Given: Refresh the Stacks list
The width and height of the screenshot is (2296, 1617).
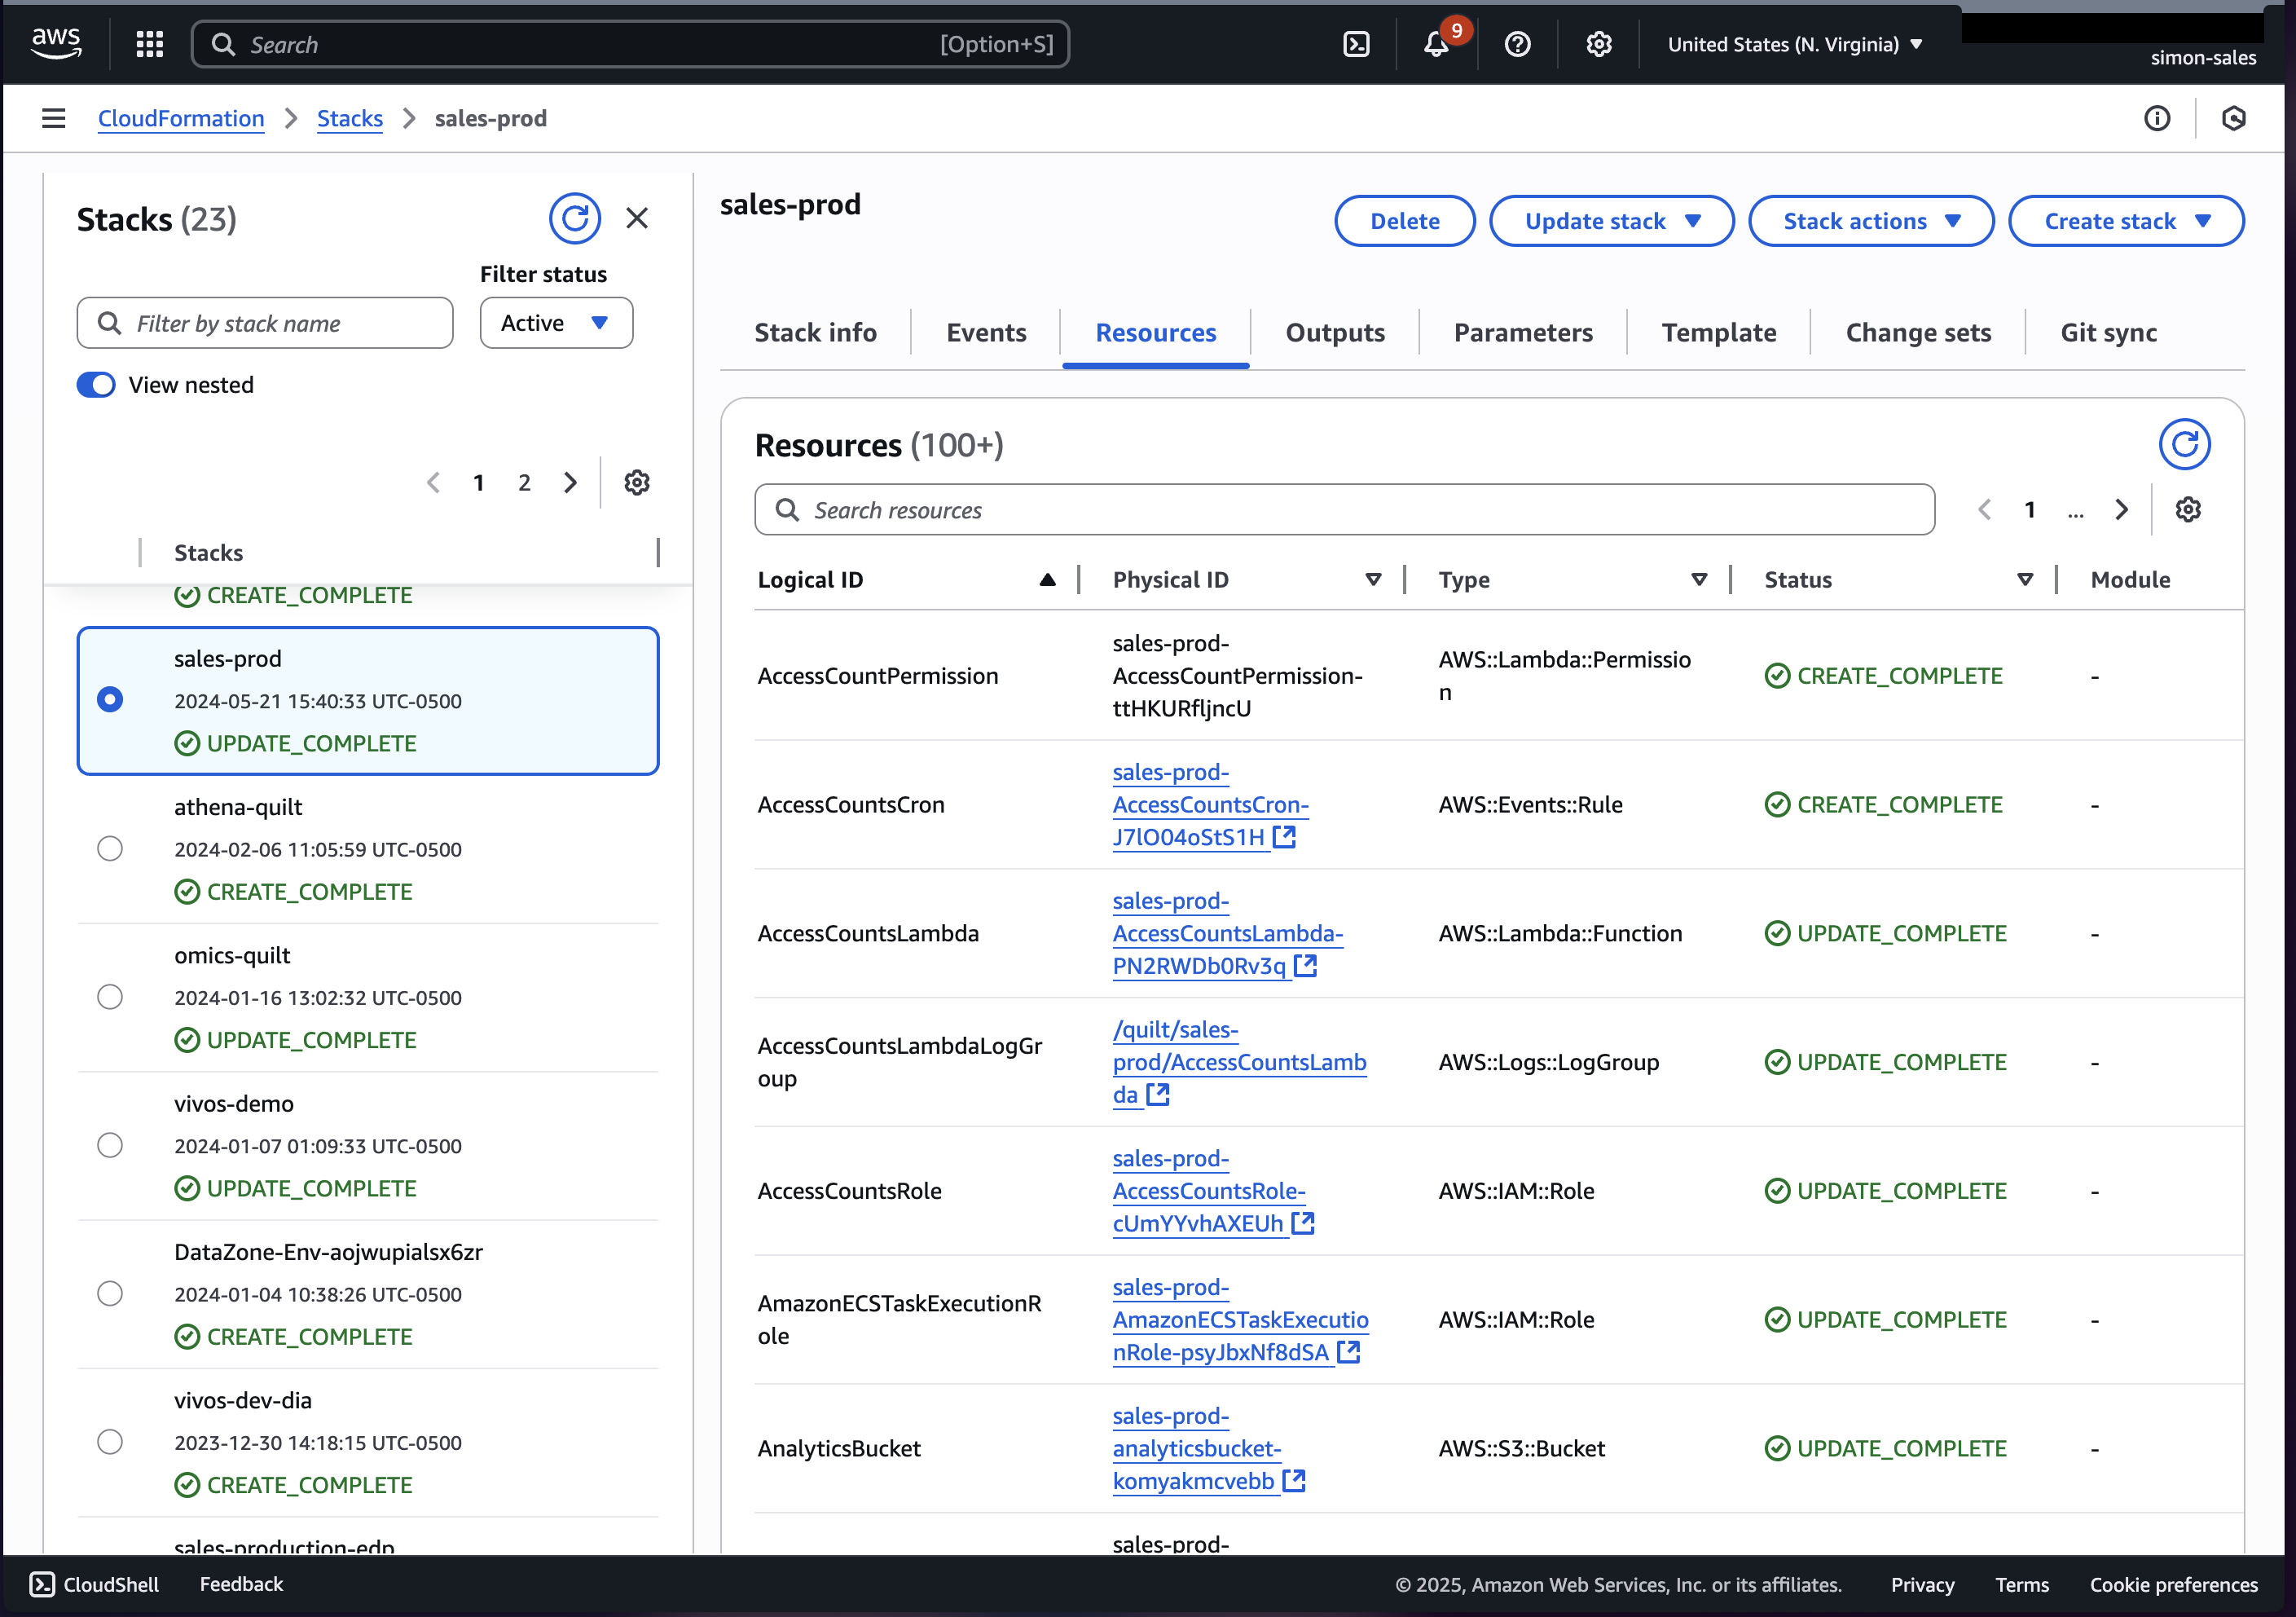Looking at the screenshot, I should point(574,218).
